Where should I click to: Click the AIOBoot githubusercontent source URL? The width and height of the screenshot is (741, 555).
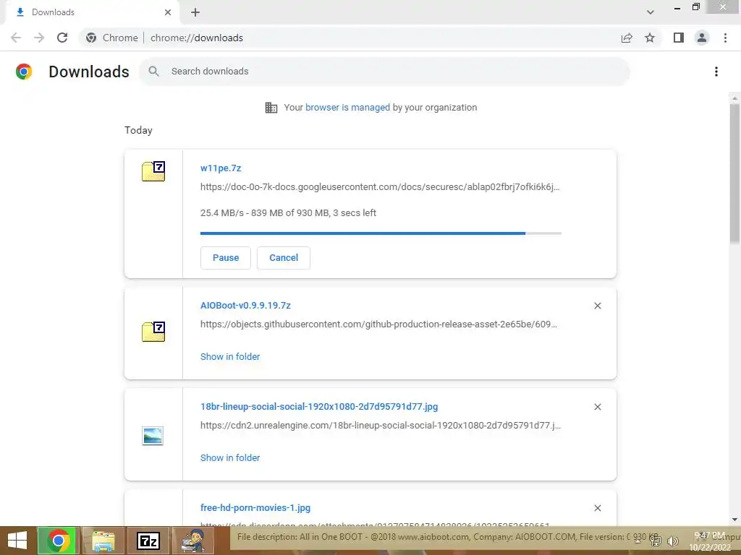pos(378,324)
